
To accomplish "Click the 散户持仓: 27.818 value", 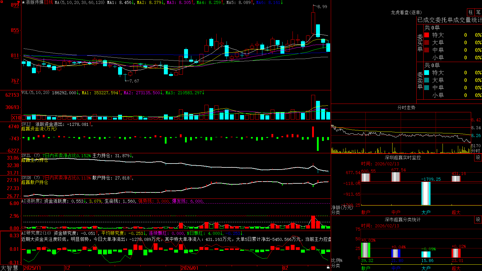I will 111,178.
